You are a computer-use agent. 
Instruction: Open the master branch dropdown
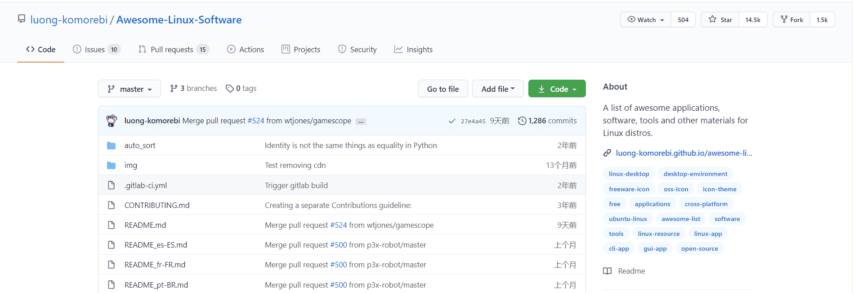(130, 89)
